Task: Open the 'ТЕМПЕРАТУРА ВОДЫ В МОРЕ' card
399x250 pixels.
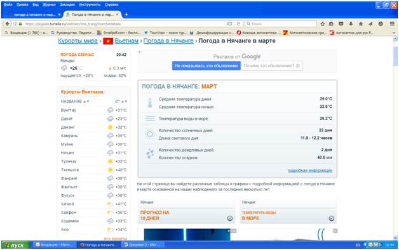Action: 288,210
